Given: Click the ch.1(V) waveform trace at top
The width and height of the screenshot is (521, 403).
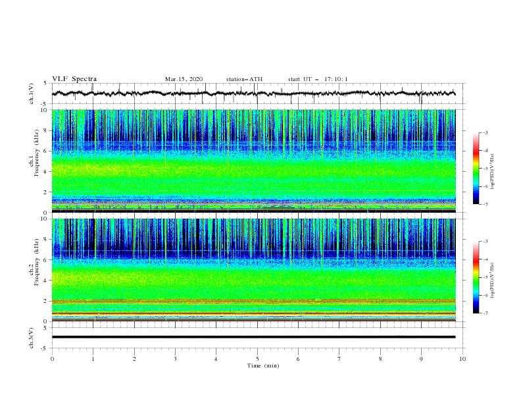Looking at the screenshot, I should [254, 94].
